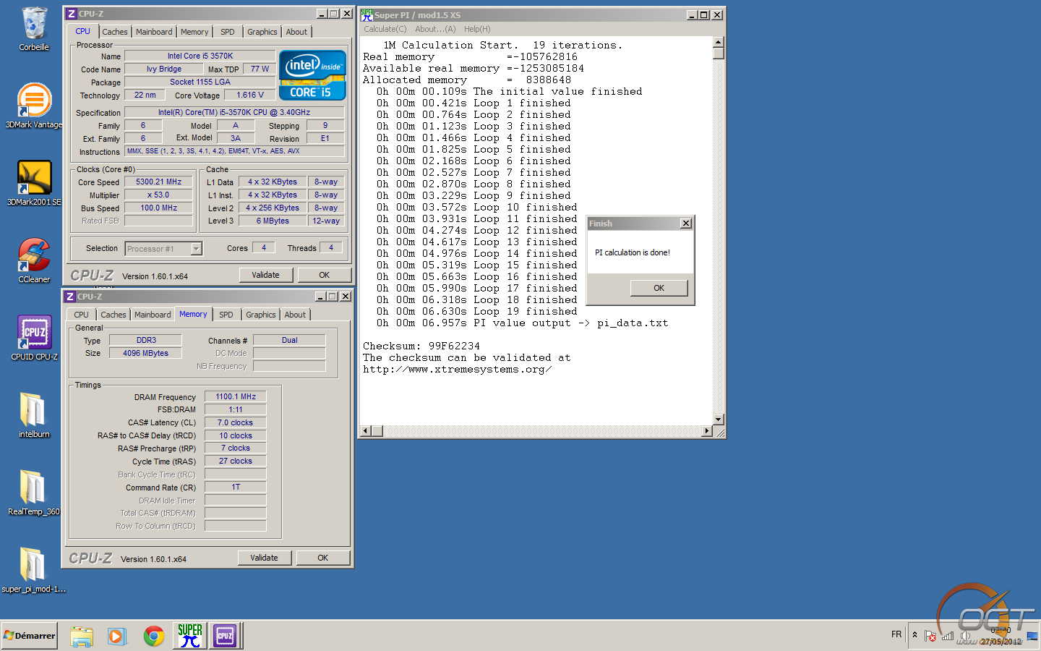This screenshot has height=651, width=1041.
Task: Click Super PI vertical scrollbar down arrow
Action: [x=719, y=420]
